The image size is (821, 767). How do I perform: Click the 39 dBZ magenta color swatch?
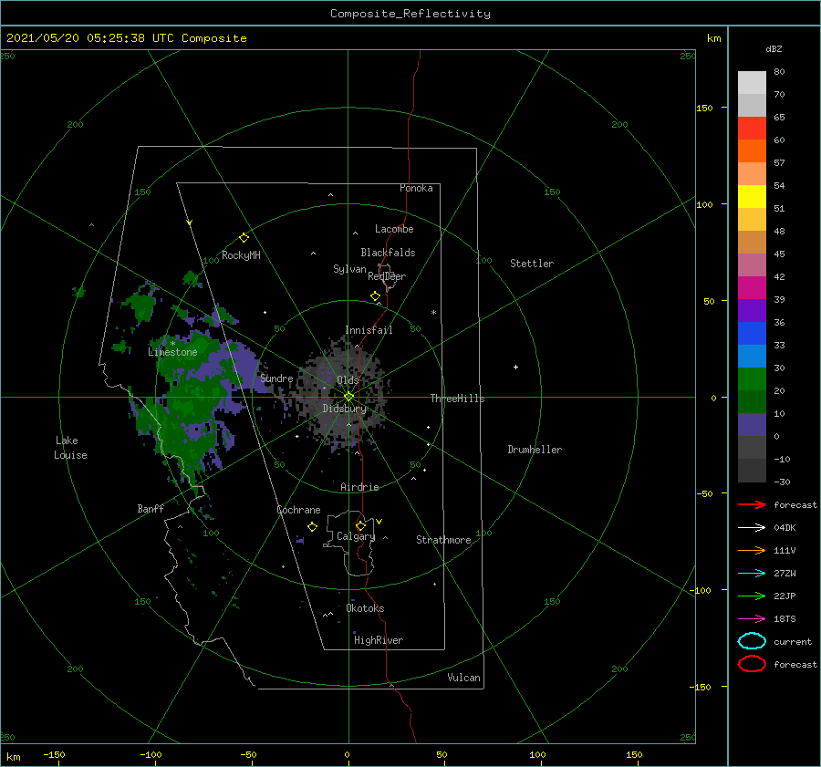[752, 287]
